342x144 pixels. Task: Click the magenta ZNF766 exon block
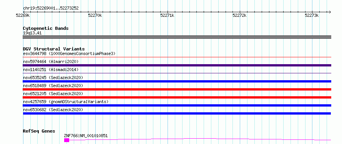[66, 140]
